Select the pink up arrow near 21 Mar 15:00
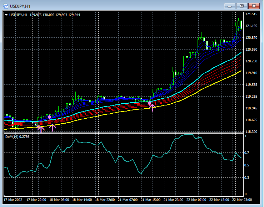This screenshot has height=207, width=264. (x=152, y=108)
